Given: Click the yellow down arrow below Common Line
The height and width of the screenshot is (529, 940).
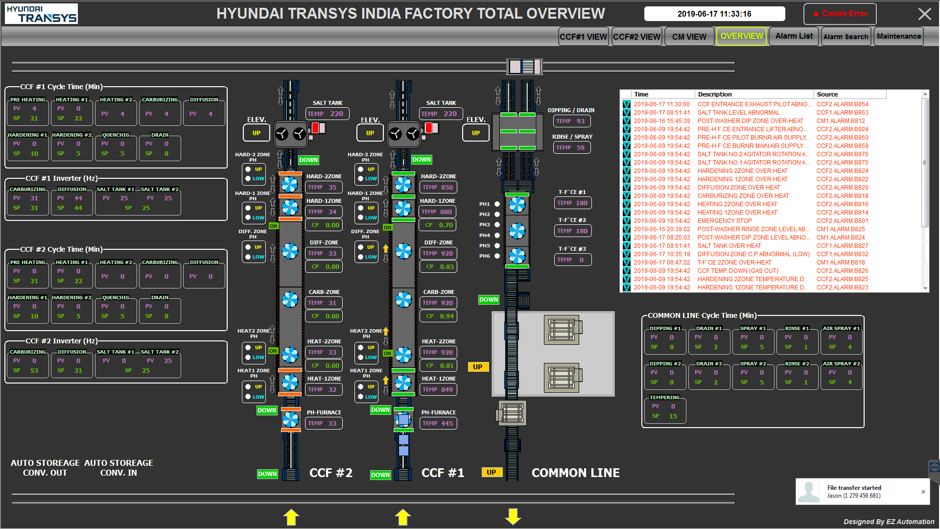Looking at the screenshot, I should click(513, 516).
